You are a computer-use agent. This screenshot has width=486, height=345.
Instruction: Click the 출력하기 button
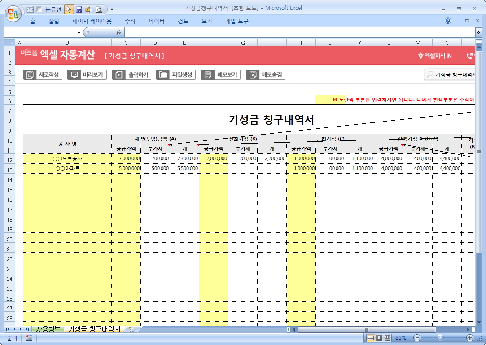(131, 75)
